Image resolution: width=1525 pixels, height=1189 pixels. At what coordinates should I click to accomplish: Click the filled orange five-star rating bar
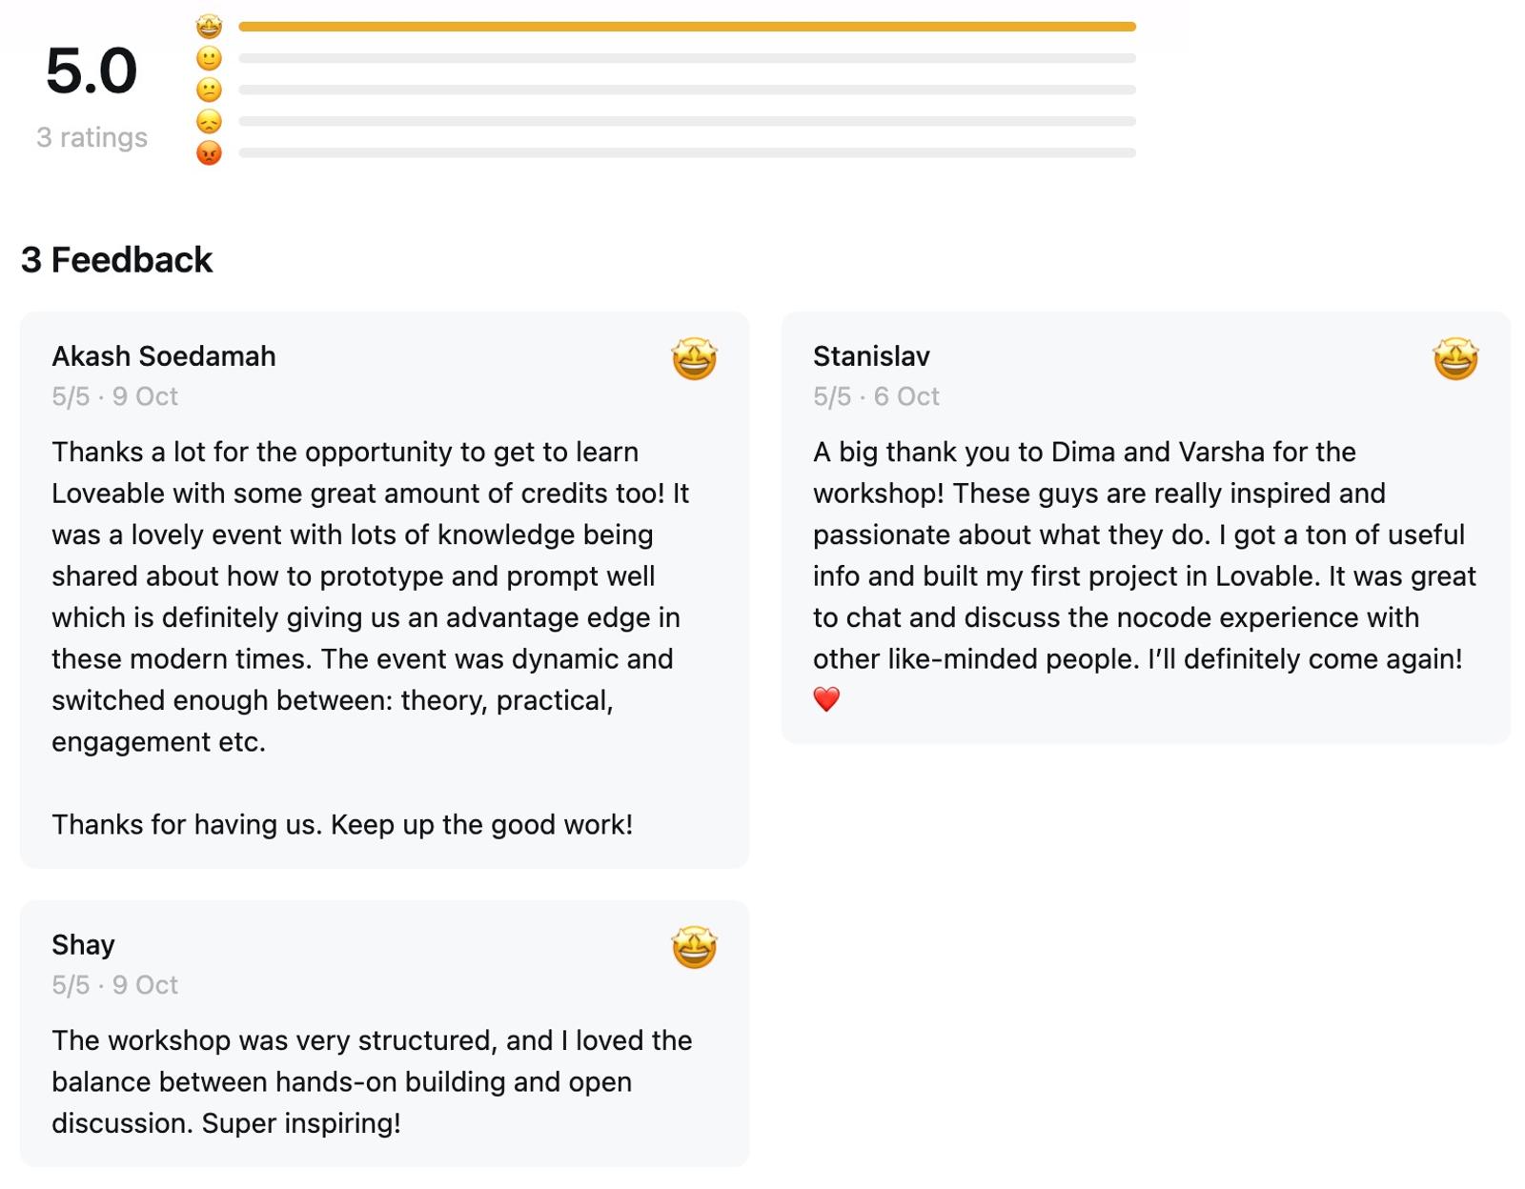point(686,27)
